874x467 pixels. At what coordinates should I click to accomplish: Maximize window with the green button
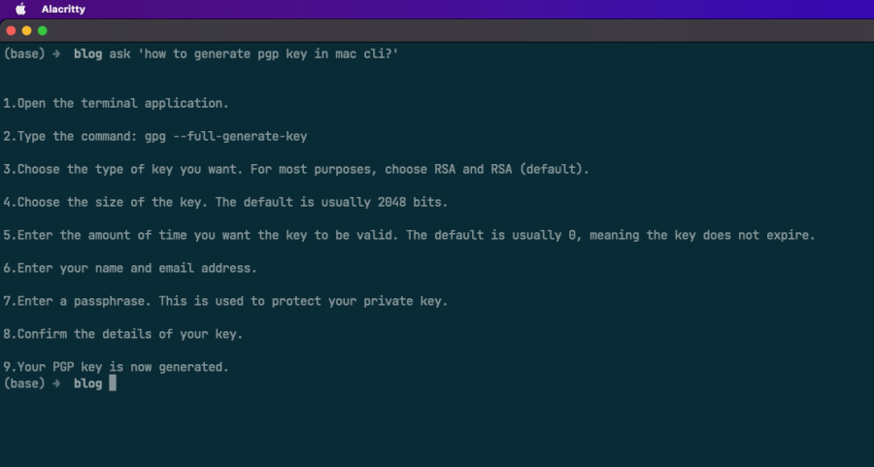click(43, 31)
